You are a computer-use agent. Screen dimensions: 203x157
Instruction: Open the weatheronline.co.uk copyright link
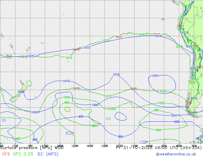[176, 154]
